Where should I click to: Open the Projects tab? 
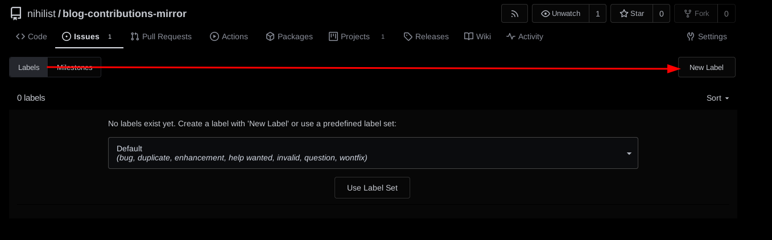[x=349, y=36]
